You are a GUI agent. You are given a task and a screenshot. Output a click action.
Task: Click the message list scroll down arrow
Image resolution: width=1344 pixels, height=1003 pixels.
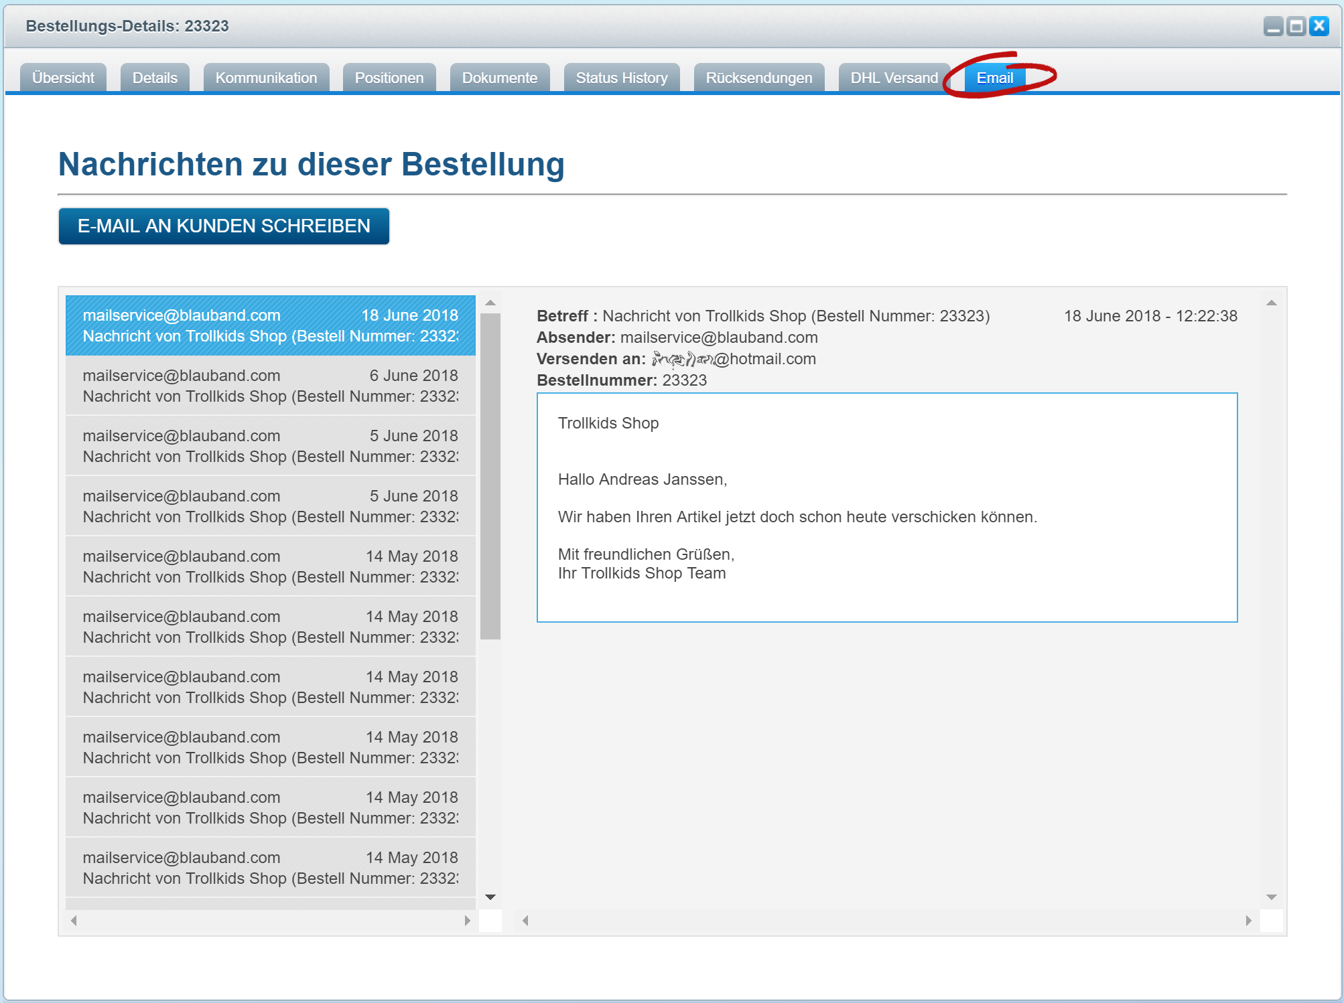point(490,897)
